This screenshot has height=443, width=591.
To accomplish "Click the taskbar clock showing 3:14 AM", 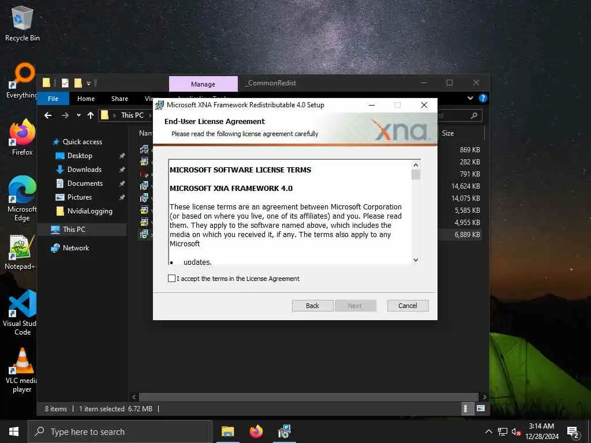I will 541,431.
